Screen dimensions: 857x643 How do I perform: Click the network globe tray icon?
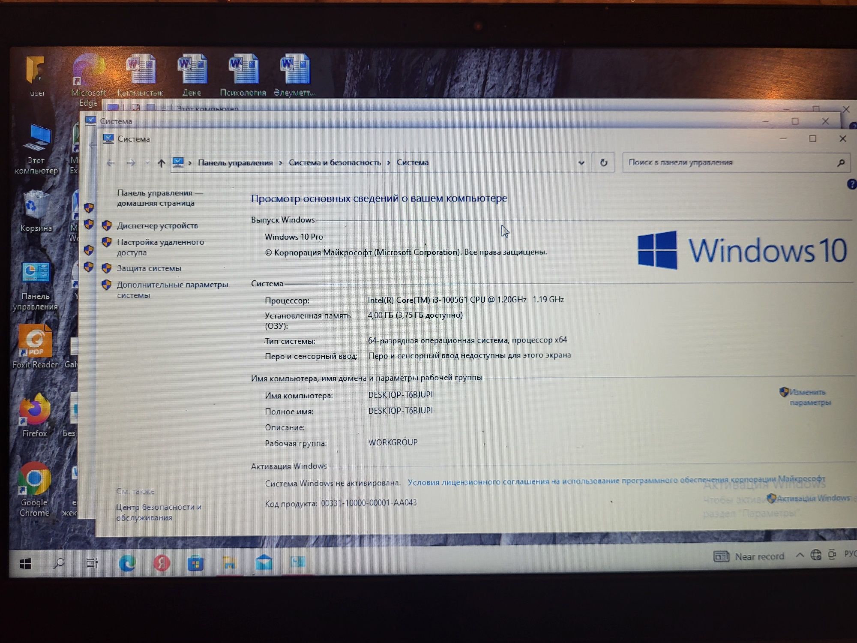(x=816, y=555)
